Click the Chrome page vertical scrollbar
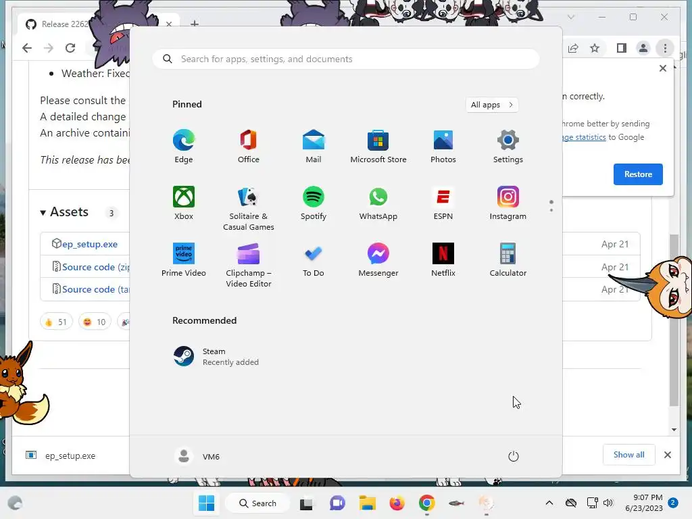 click(x=674, y=320)
